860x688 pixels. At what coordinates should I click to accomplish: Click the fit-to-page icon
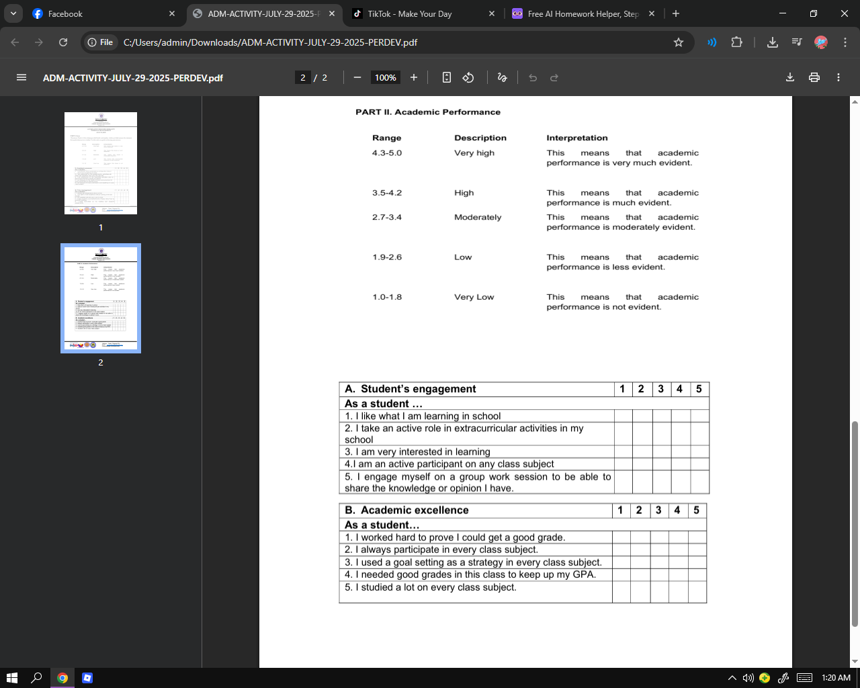coord(446,77)
